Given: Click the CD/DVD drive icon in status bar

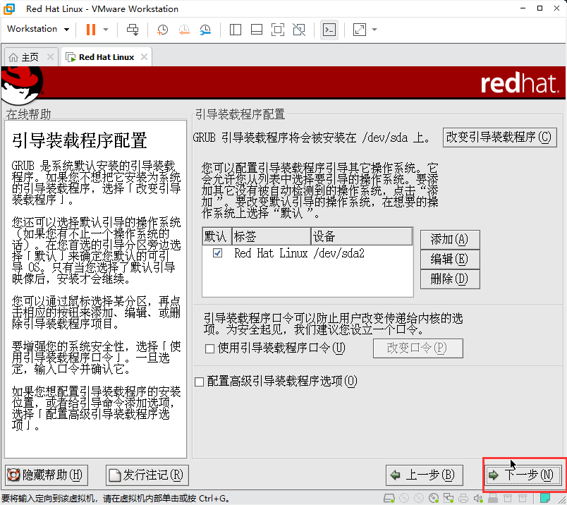Looking at the screenshot, I should tap(433, 498).
